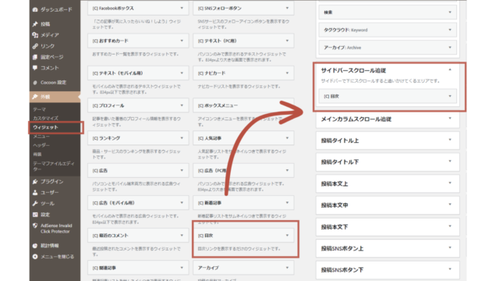This screenshot has width=499, height=281.
Task: Open the メディア library icon
Action: (x=35, y=35)
